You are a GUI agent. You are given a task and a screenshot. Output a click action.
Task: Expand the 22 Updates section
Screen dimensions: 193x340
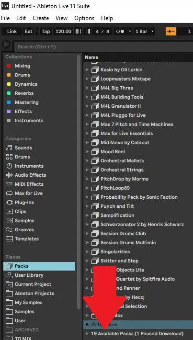tap(87, 325)
